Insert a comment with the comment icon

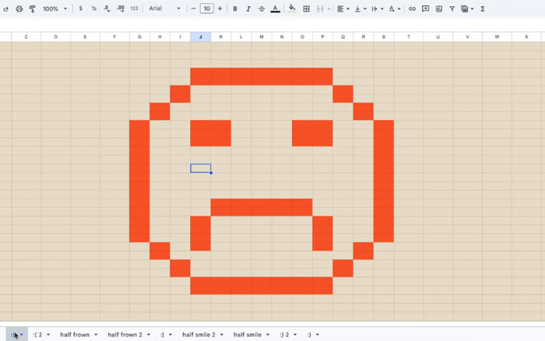tap(425, 9)
